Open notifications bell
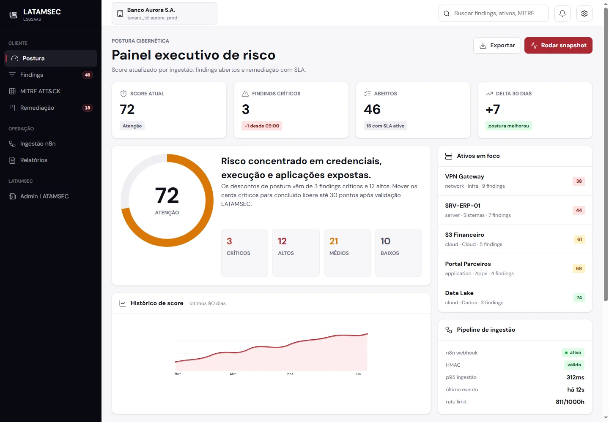609x422 pixels. pyautogui.click(x=562, y=14)
